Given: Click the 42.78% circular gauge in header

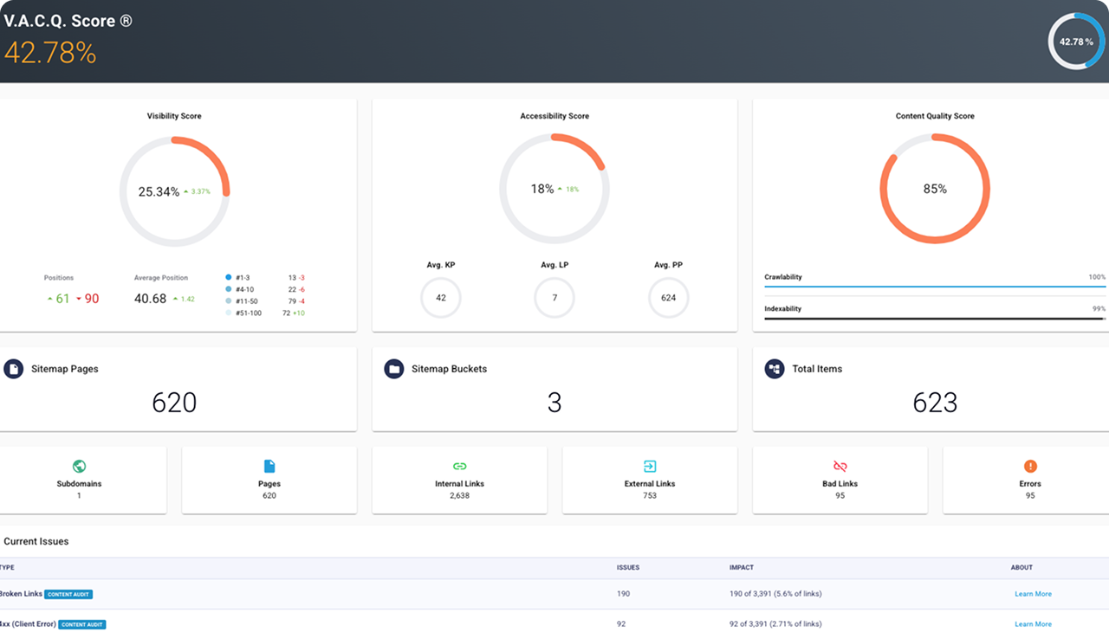Looking at the screenshot, I should (1076, 41).
